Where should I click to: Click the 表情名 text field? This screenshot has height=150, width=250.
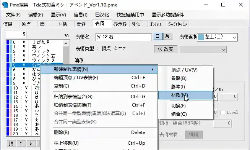coord(123,37)
